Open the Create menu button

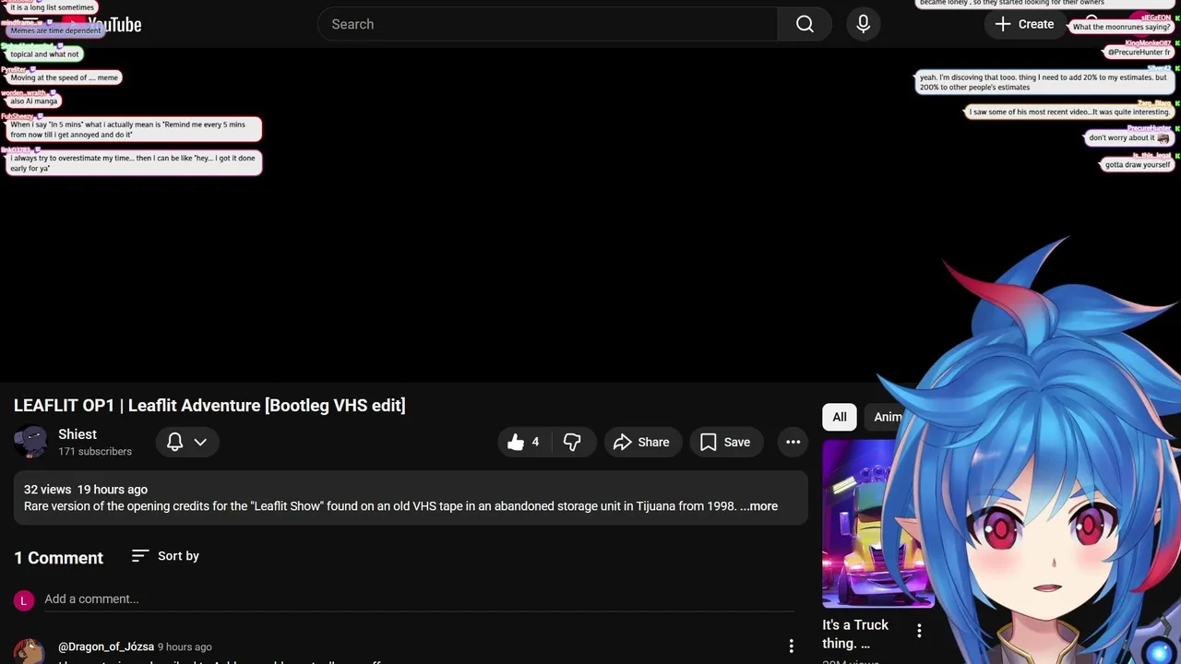click(x=1024, y=24)
